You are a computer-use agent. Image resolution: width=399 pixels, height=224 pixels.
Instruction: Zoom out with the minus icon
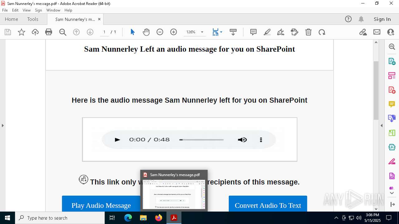coord(160,32)
